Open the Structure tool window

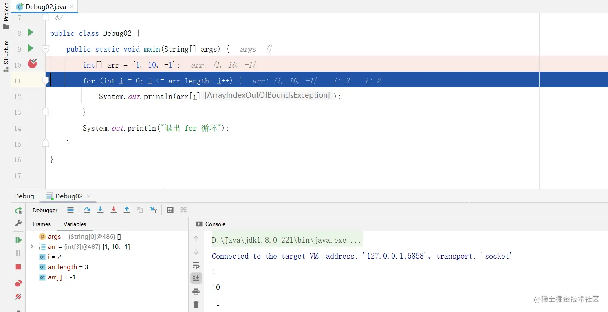pyautogui.click(x=6, y=56)
